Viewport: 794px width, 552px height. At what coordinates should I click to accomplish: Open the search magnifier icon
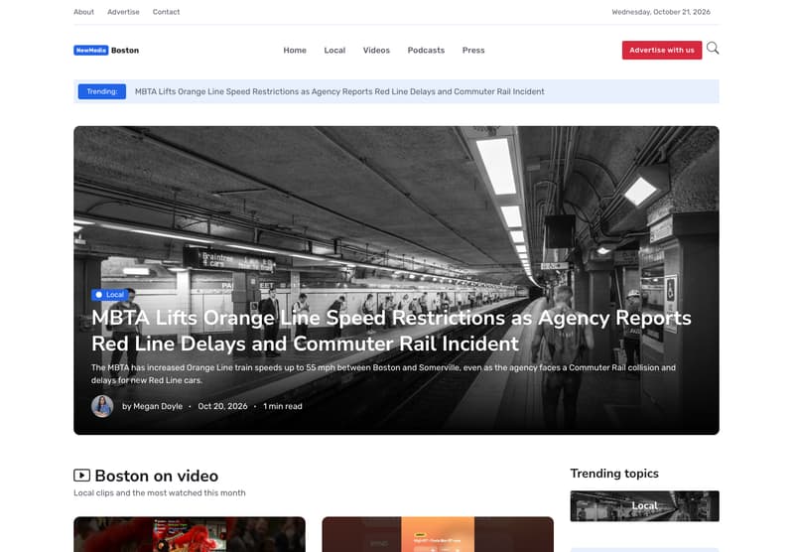coord(713,48)
